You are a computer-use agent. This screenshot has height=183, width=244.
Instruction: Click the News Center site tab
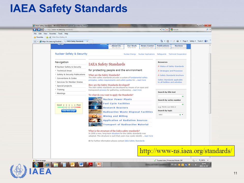(x=147, y=47)
